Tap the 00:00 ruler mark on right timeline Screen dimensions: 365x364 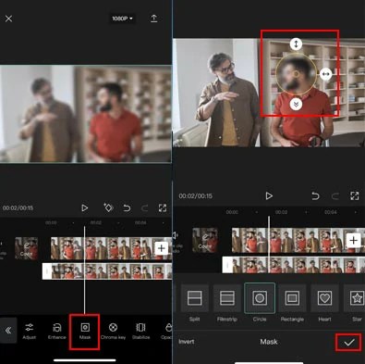[232, 212]
